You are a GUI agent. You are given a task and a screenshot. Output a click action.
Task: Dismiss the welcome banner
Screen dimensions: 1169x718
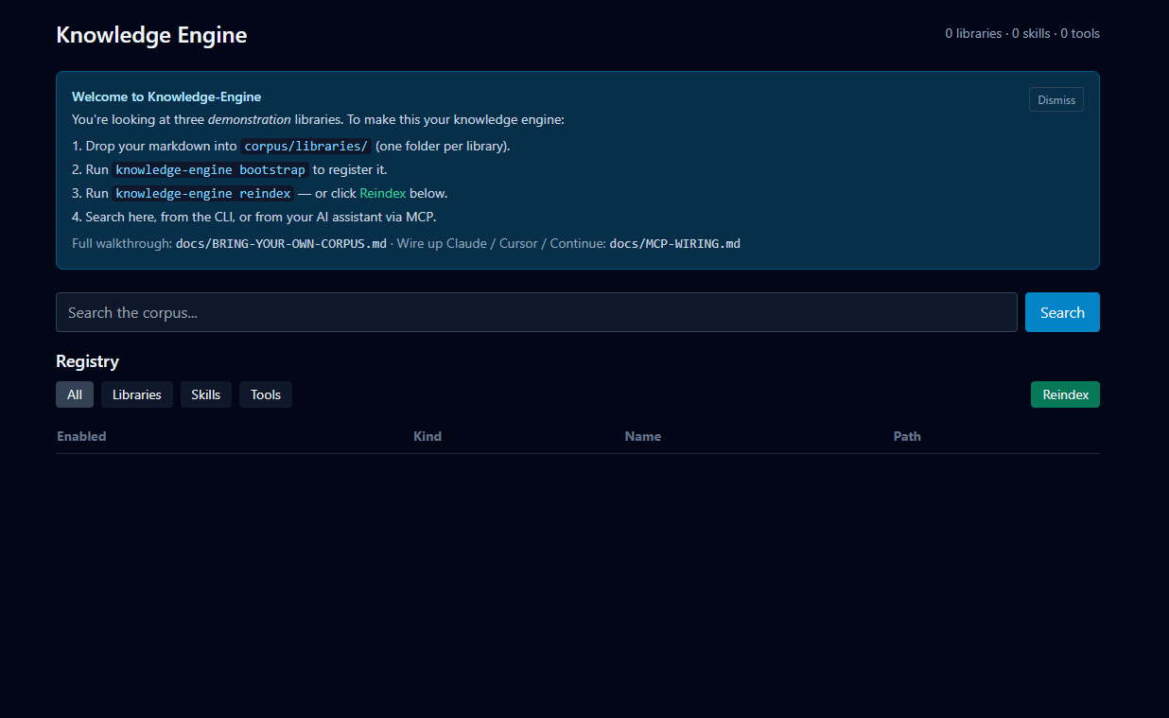pyautogui.click(x=1056, y=99)
